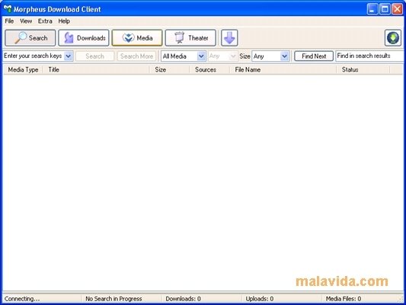The height and width of the screenshot is (305, 406).
Task: Click the Search More button
Action: [136, 56]
